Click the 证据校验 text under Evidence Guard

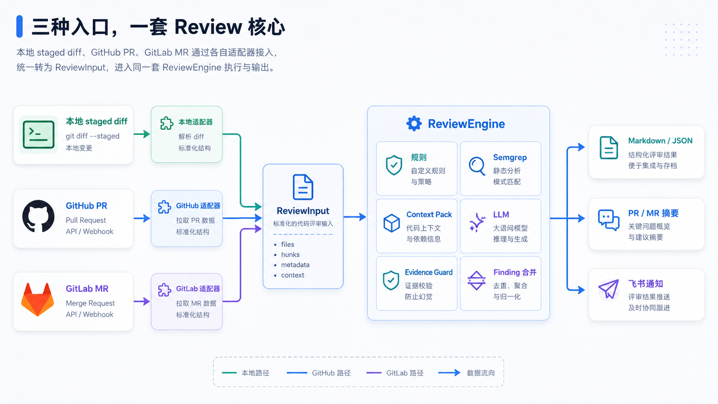419,286
